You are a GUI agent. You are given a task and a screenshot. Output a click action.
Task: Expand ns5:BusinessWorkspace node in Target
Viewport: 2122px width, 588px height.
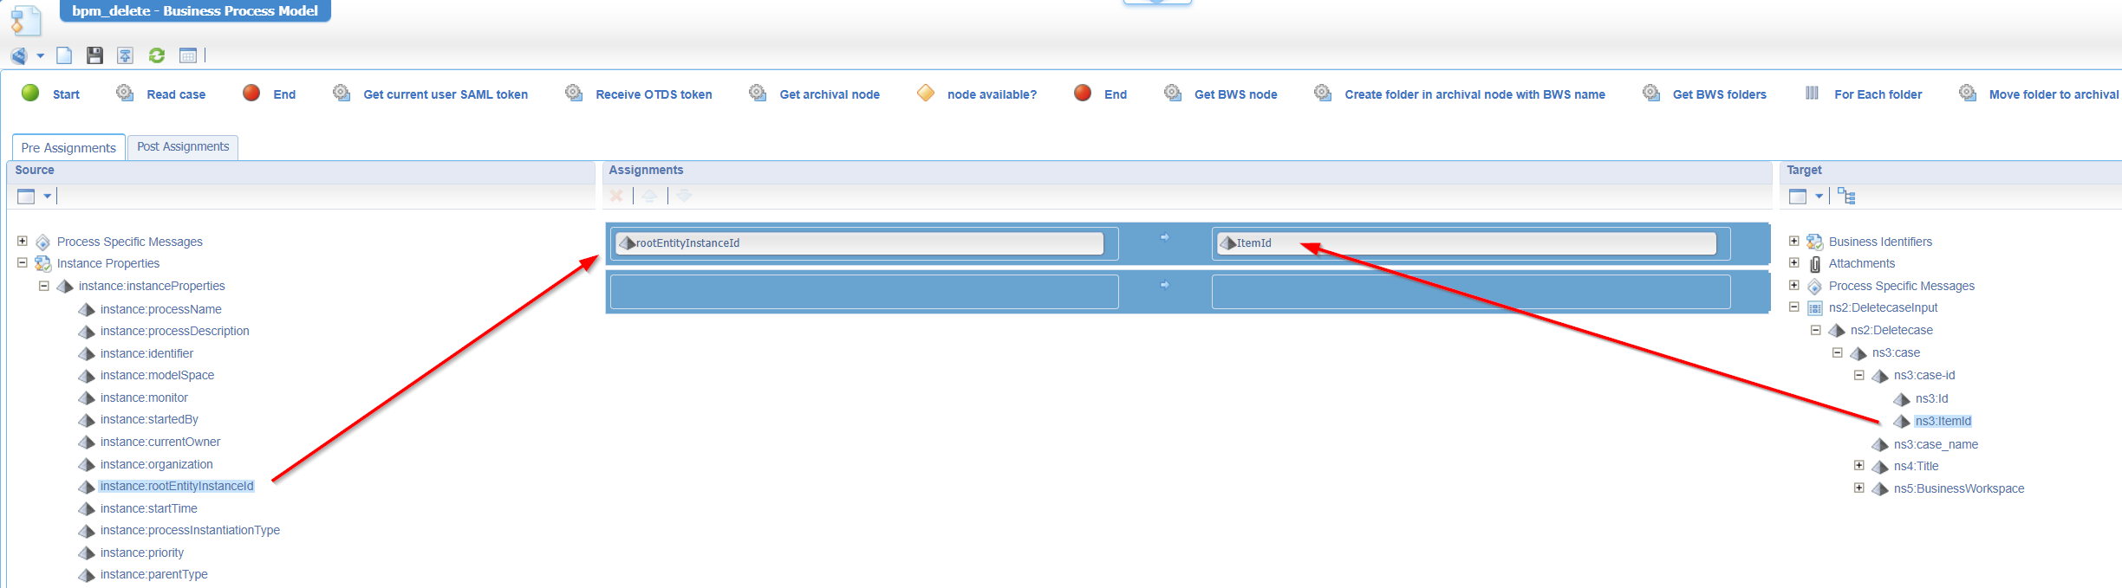pyautogui.click(x=1859, y=488)
